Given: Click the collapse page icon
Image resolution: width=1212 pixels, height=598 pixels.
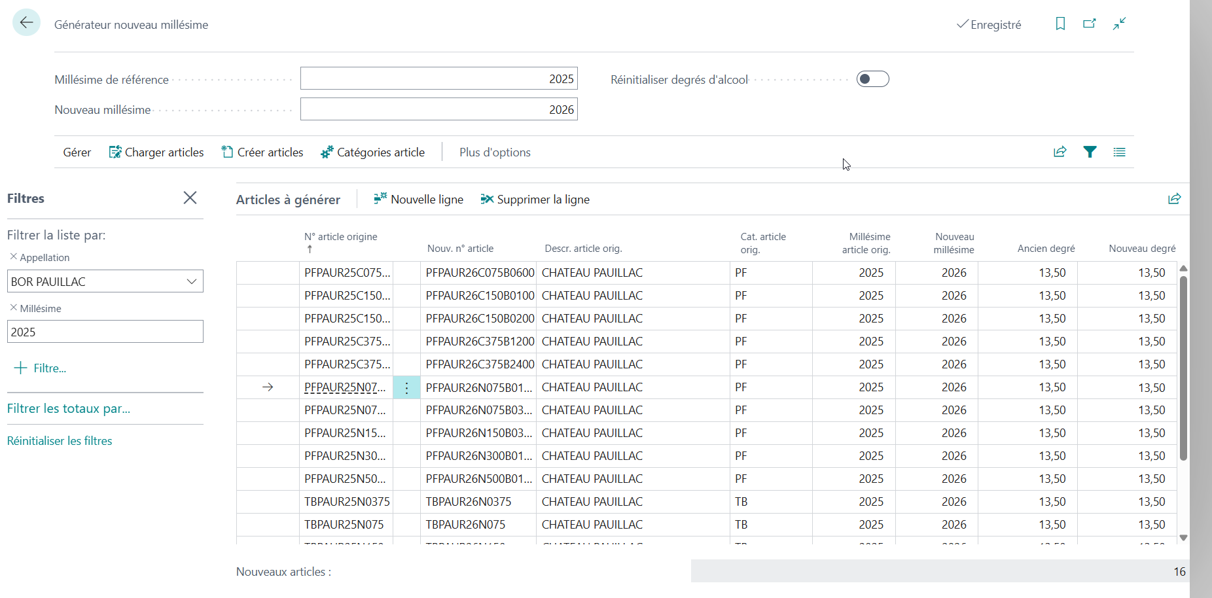Looking at the screenshot, I should 1120,24.
